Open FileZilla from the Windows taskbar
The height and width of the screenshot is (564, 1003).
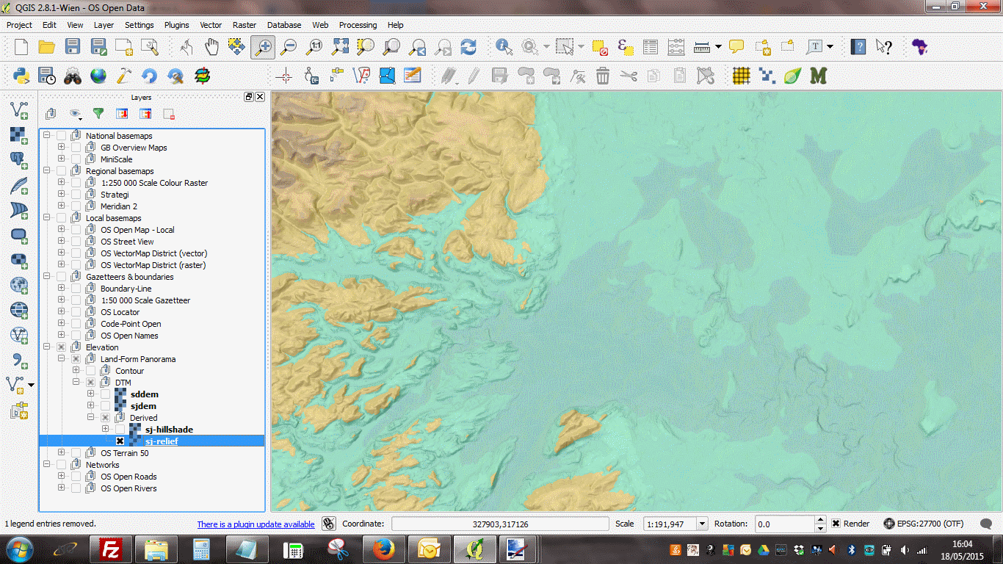click(111, 549)
